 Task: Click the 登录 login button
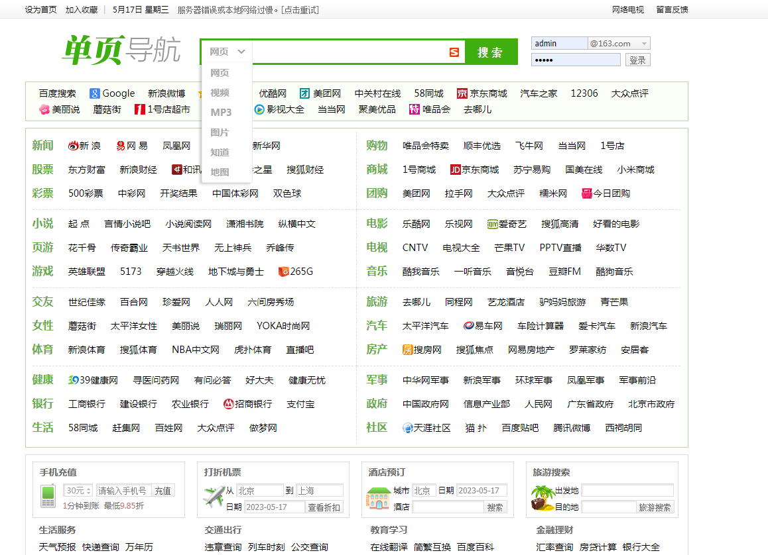pos(637,60)
